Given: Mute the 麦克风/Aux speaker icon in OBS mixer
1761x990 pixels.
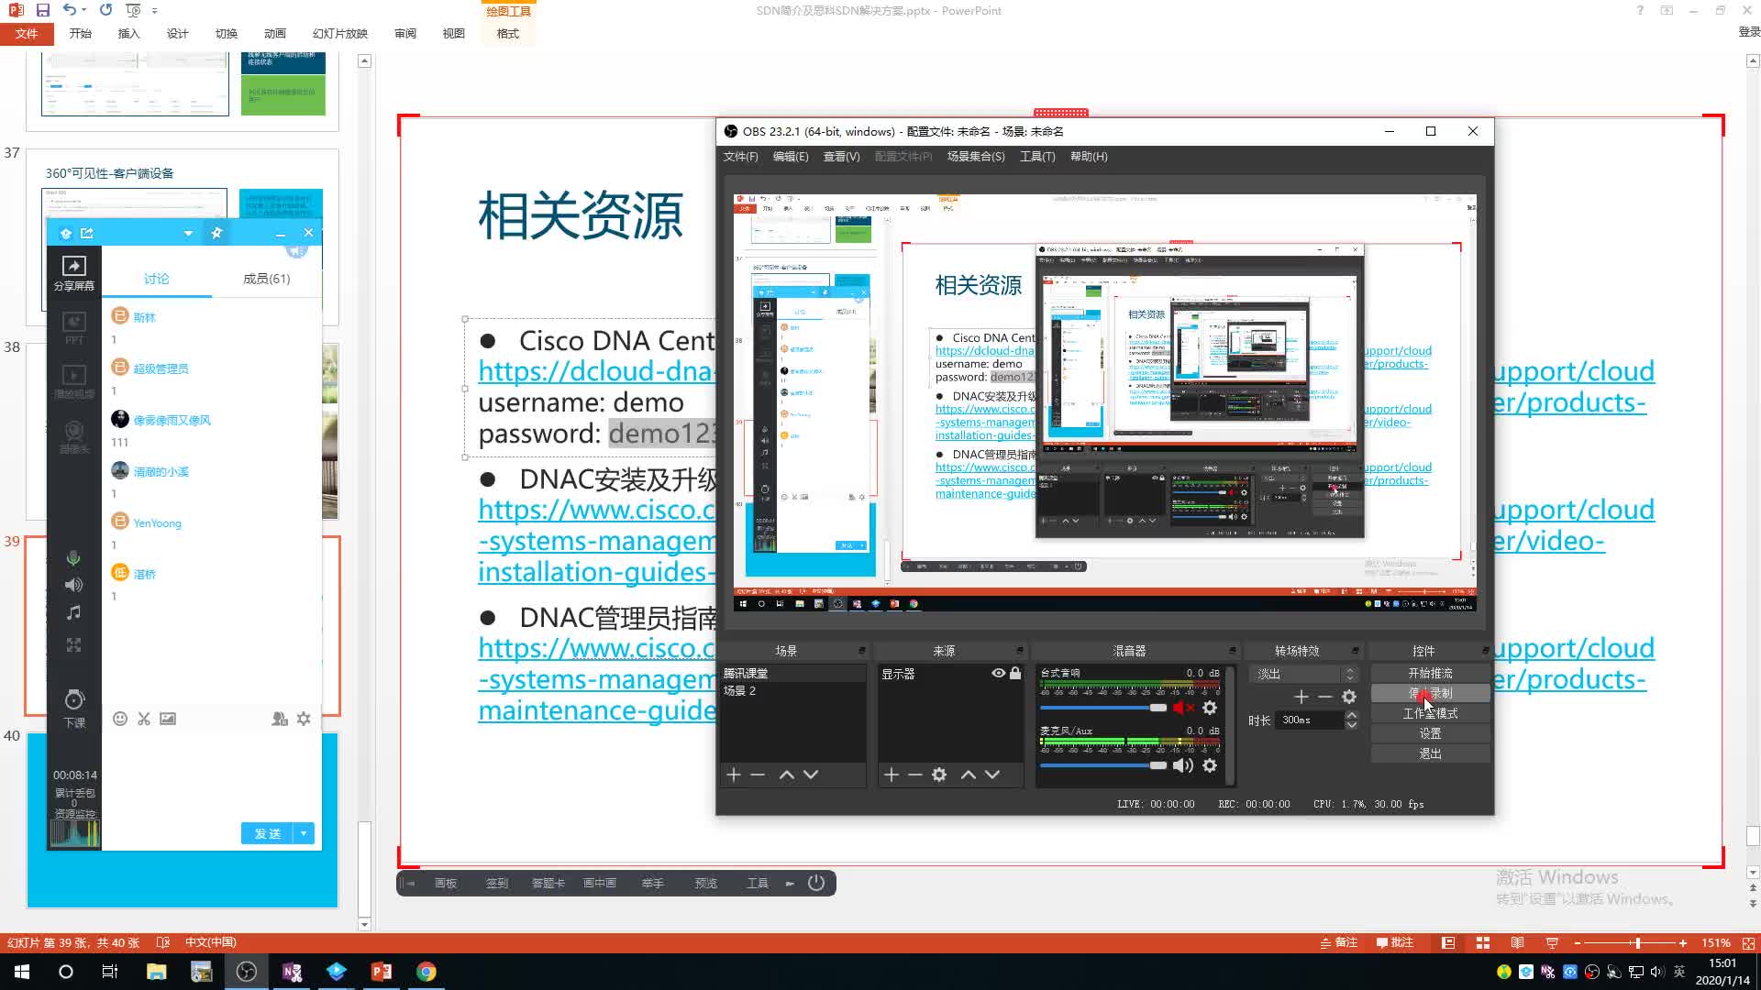Looking at the screenshot, I should (1183, 765).
